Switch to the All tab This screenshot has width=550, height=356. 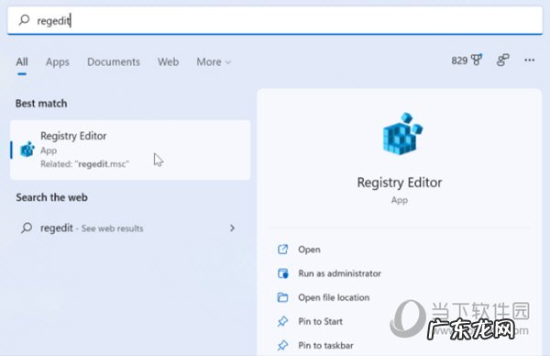pos(22,62)
